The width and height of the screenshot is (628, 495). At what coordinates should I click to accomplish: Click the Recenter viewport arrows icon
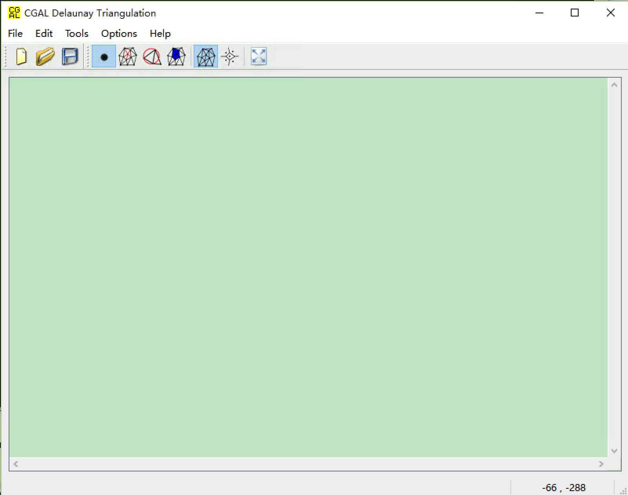(259, 56)
